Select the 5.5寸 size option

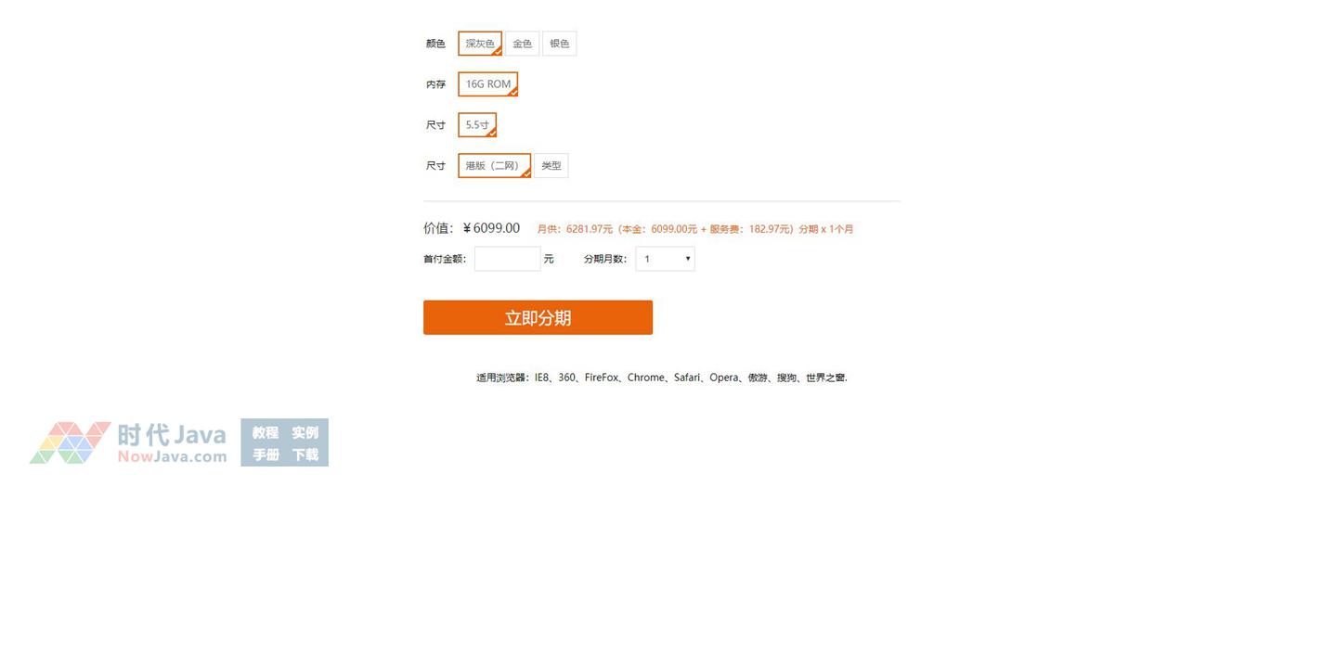pos(477,125)
